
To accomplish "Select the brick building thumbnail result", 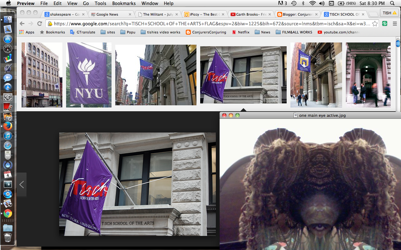I will click(42, 75).
